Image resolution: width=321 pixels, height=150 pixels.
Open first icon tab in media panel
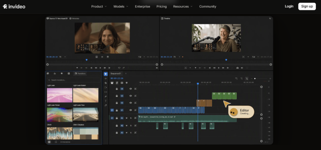48,74
